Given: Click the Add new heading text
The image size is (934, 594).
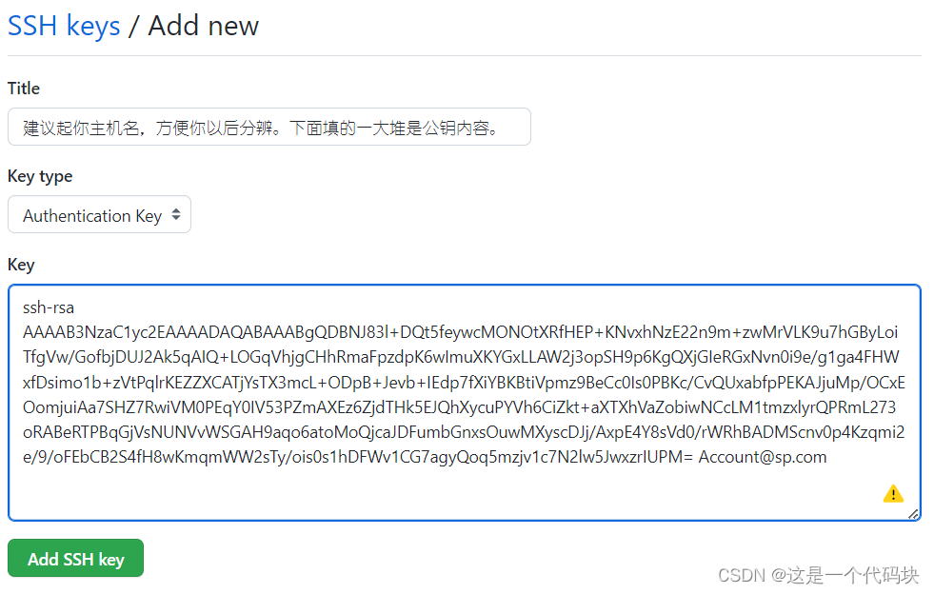Looking at the screenshot, I should pyautogui.click(x=203, y=27).
